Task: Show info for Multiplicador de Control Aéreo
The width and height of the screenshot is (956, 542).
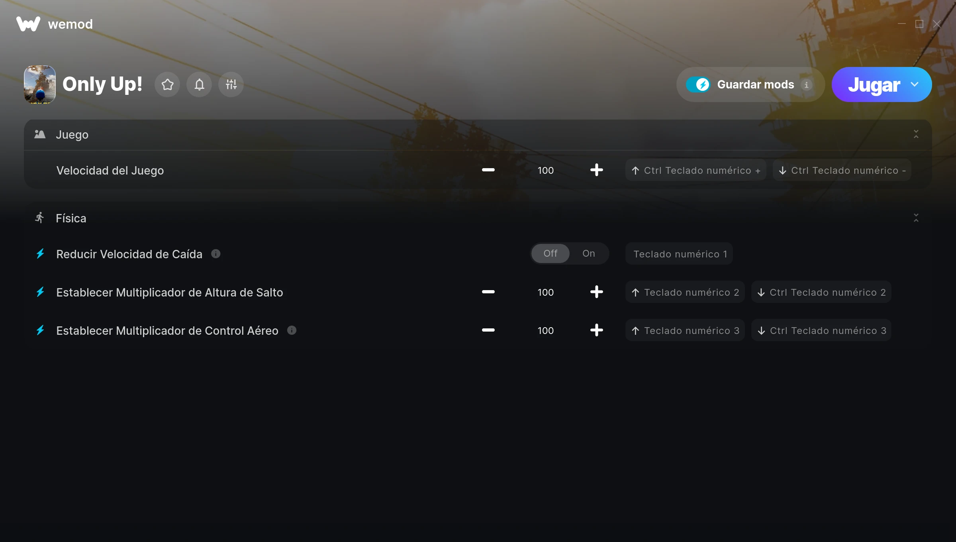Action: pyautogui.click(x=292, y=330)
